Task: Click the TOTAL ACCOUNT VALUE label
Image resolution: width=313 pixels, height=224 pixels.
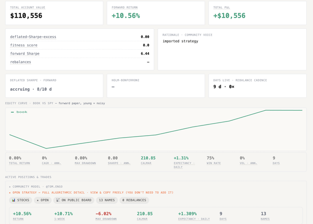Action: pyautogui.click(x=27, y=7)
